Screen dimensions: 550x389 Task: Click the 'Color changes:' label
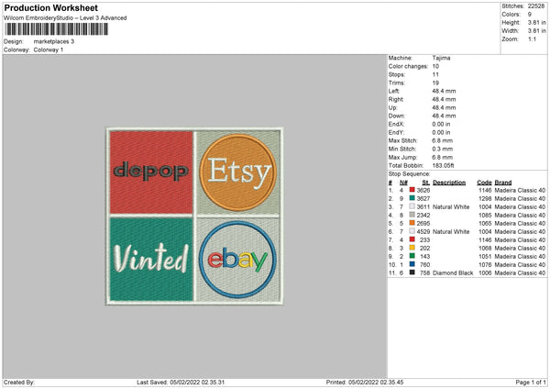pyautogui.click(x=408, y=66)
